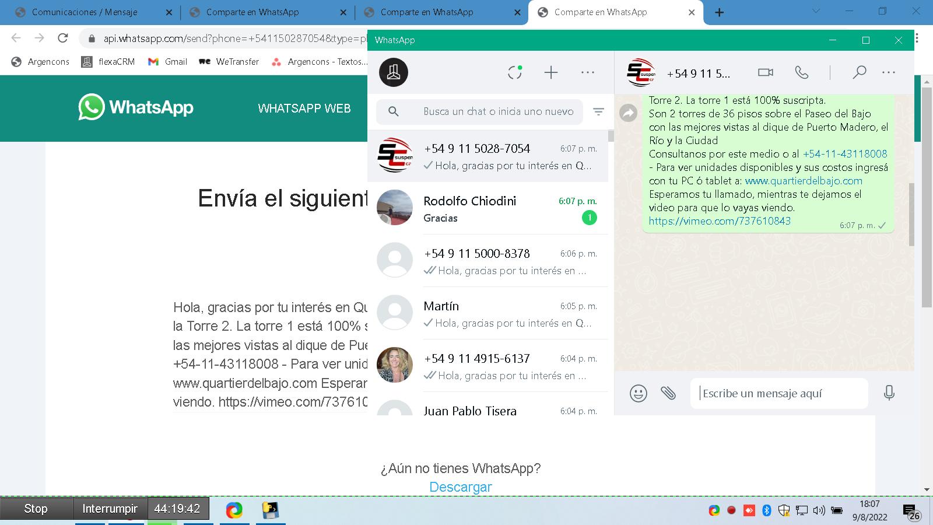
Task: Open the Gmail bookmark
Action: click(167, 62)
